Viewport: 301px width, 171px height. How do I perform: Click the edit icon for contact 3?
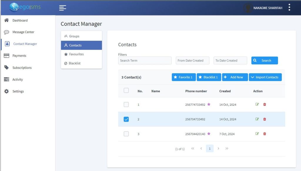[x=257, y=134]
